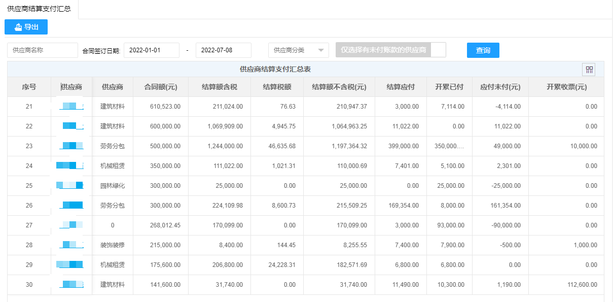The width and height of the screenshot is (613, 302).
Task: Expand the 供应商分类 dropdown arrow
Action: click(321, 50)
